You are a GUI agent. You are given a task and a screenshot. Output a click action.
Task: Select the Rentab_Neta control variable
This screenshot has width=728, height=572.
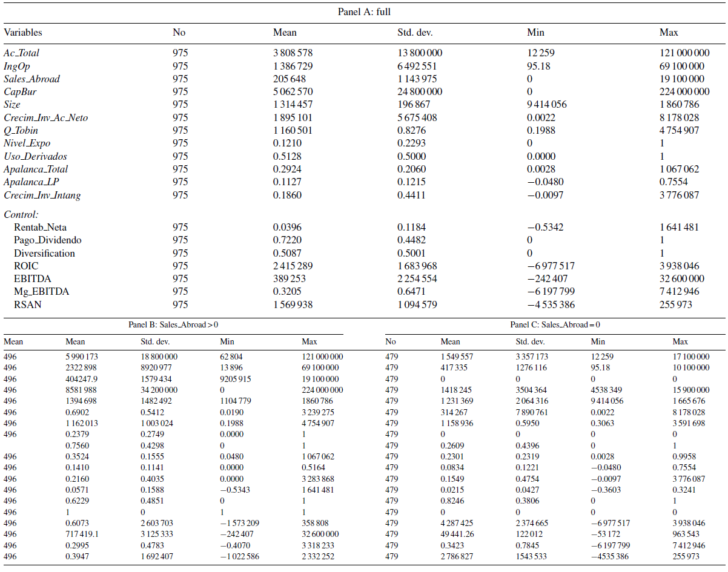tap(41, 228)
